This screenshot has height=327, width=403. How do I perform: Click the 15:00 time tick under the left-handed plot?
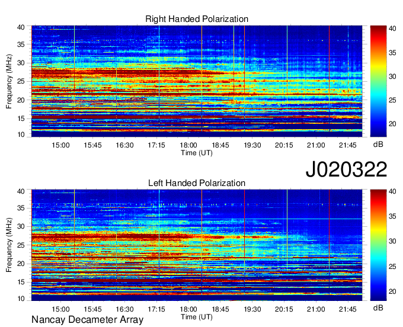pyautogui.click(x=60, y=309)
